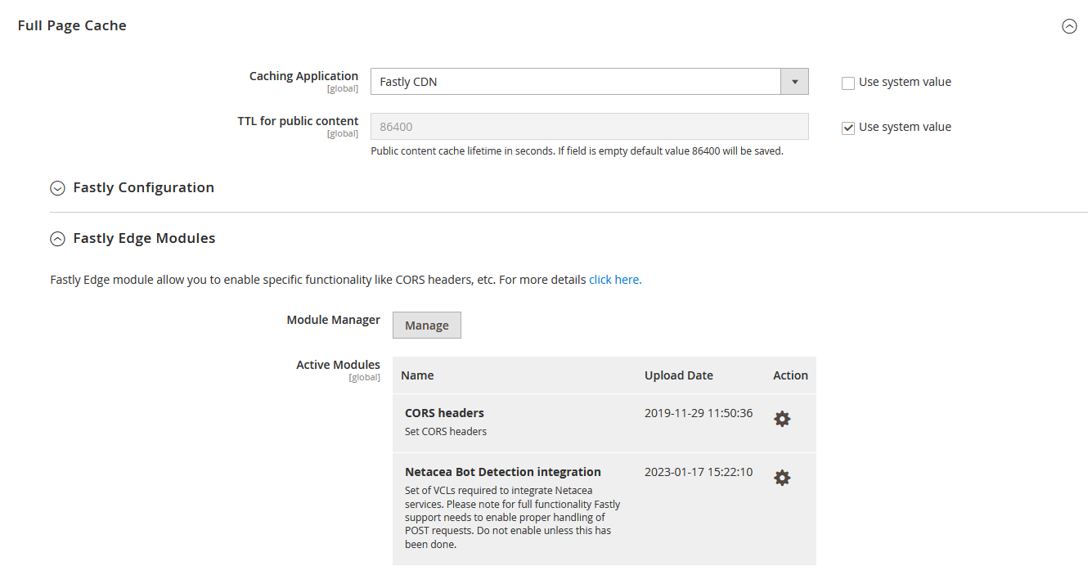Open settings gear for CORS headers module
The height and width of the screenshot is (584, 1092).
(782, 419)
